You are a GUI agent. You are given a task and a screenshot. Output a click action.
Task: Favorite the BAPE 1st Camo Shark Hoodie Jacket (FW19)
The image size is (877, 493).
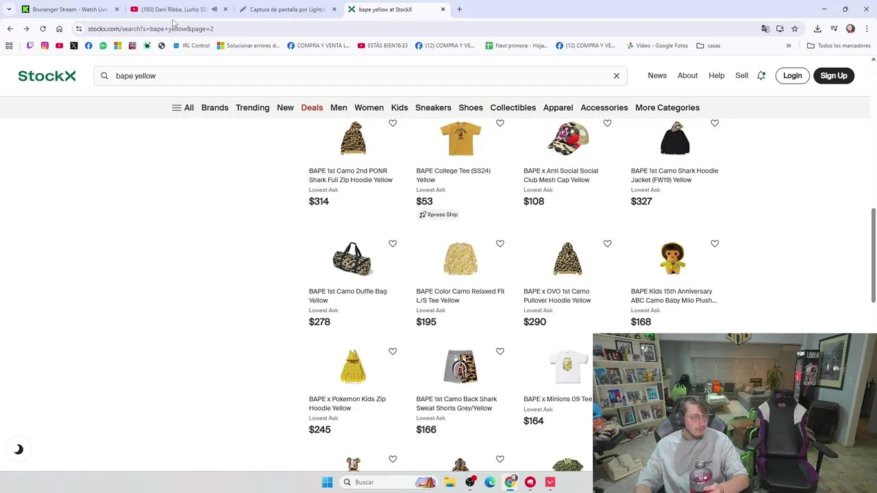click(715, 123)
